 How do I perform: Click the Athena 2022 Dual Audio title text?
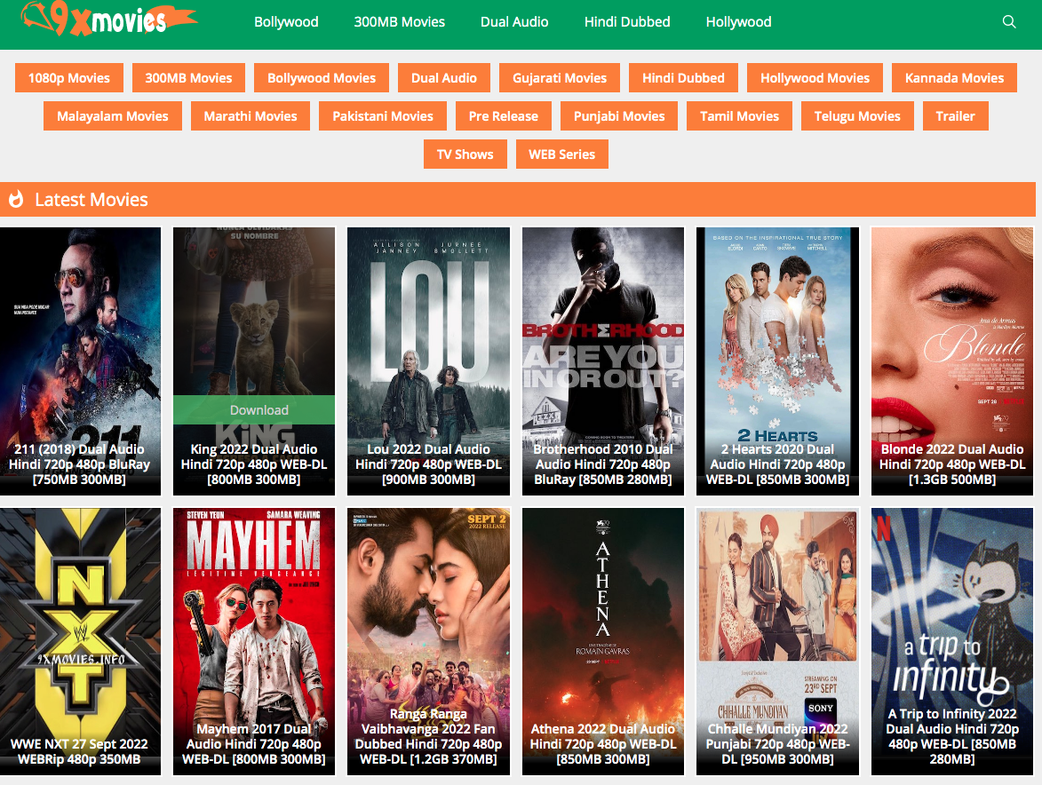[x=603, y=744]
